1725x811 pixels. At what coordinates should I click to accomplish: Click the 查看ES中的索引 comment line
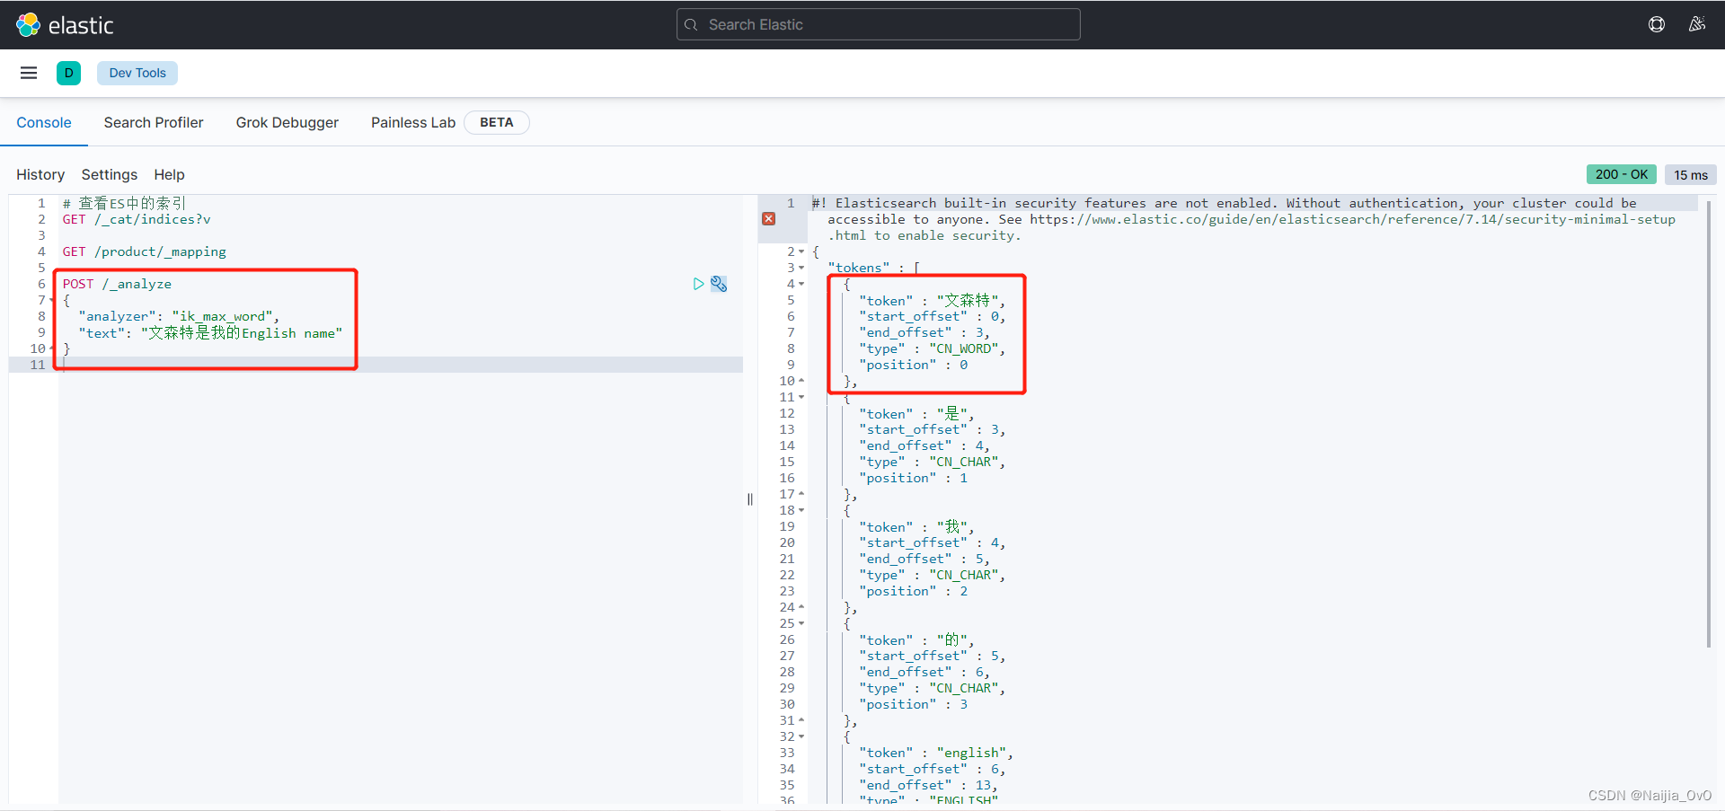pos(124,203)
